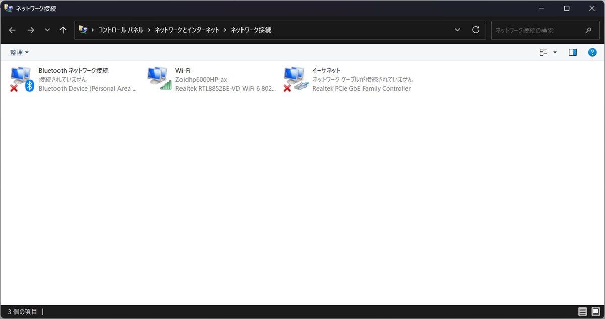Switch to details view in status bar
Screen dimensions: 605x319
(x=582, y=312)
